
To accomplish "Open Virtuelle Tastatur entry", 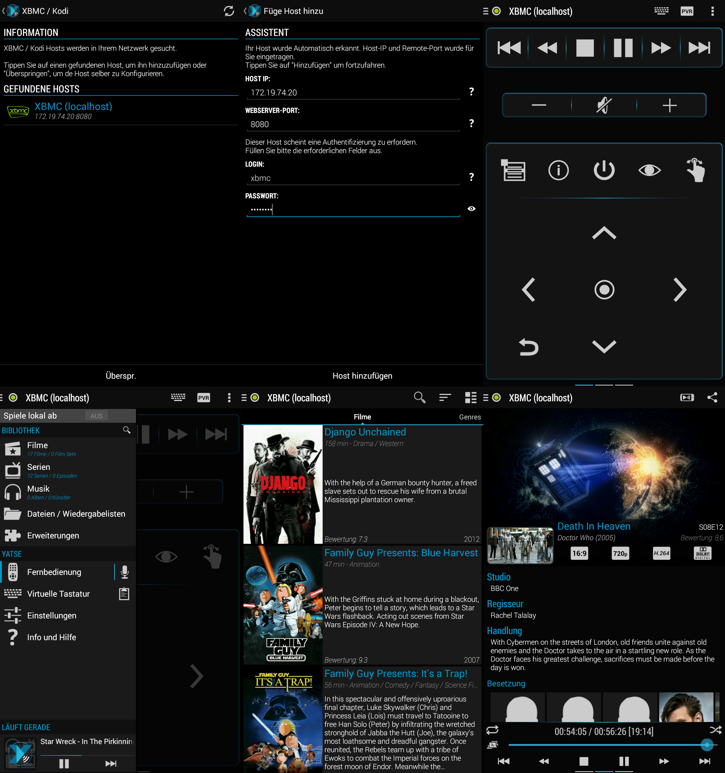I will pyautogui.click(x=56, y=594).
